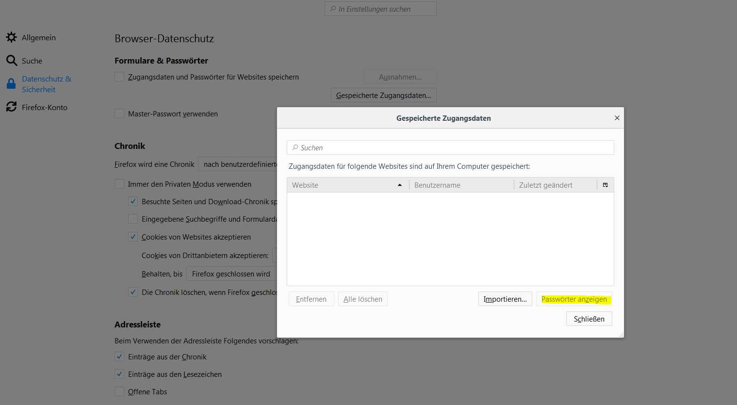The image size is (737, 405).
Task: Click the Datenschutz & Sicherheit lock icon
Action: tap(11, 84)
